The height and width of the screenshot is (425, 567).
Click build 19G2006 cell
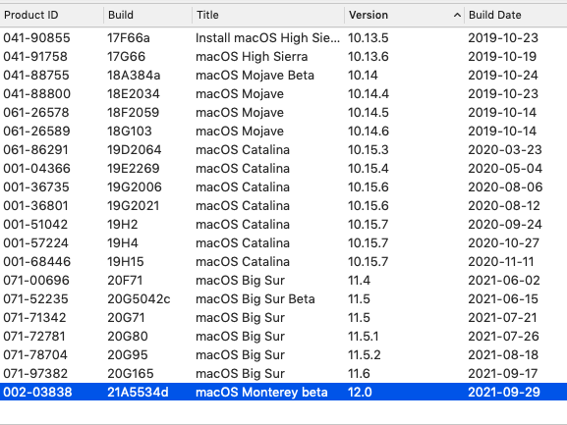[x=135, y=187]
